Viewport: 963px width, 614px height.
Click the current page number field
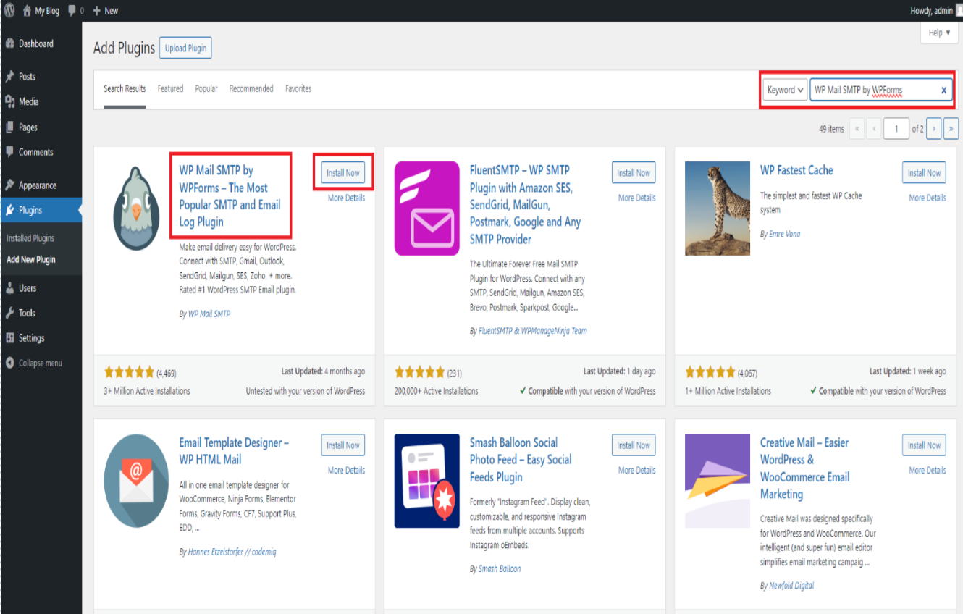(x=896, y=128)
